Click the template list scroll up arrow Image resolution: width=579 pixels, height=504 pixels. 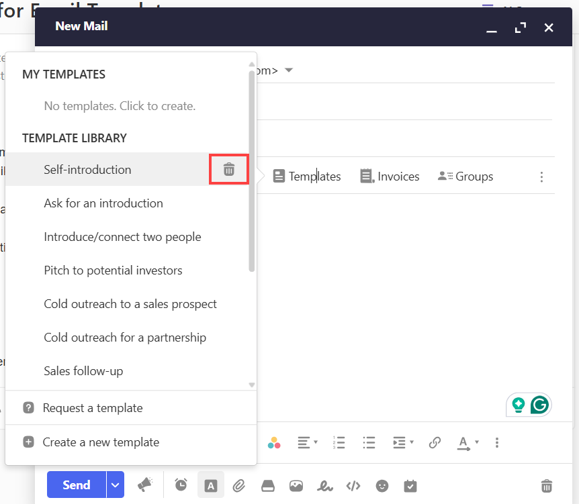pos(252,64)
